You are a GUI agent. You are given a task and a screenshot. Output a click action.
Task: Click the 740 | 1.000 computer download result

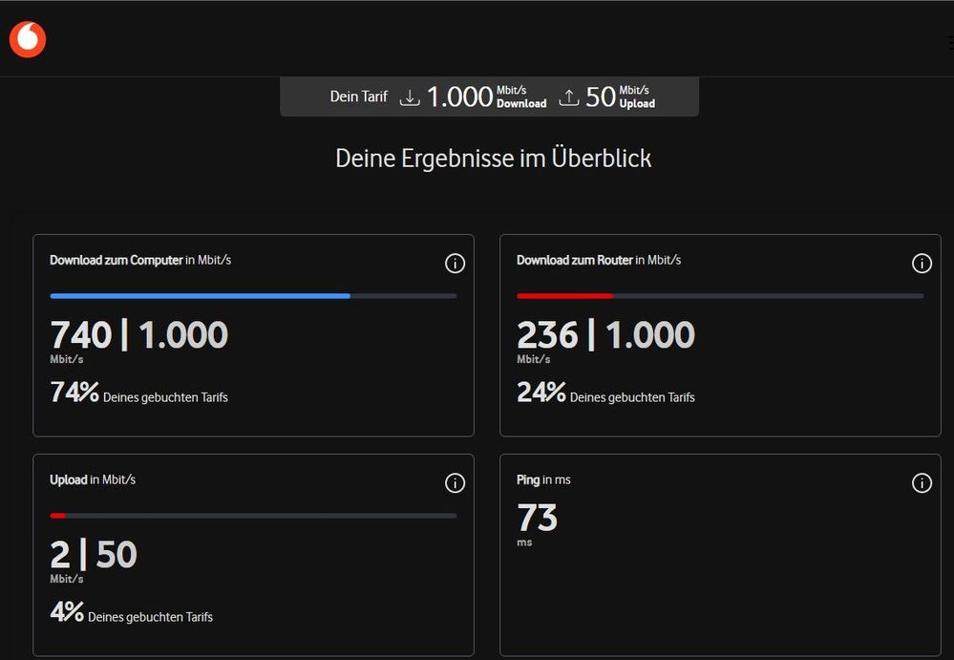pos(138,336)
